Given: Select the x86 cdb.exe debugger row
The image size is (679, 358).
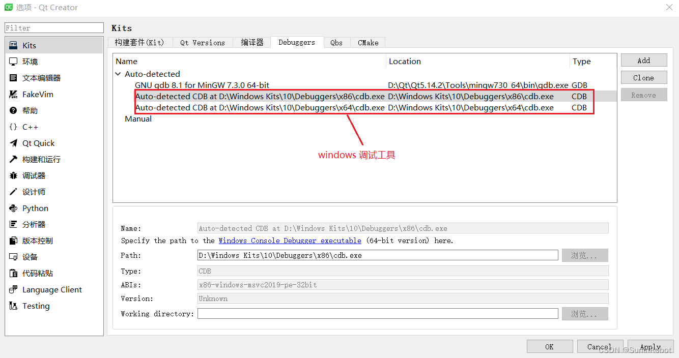Looking at the screenshot, I should (x=364, y=96).
